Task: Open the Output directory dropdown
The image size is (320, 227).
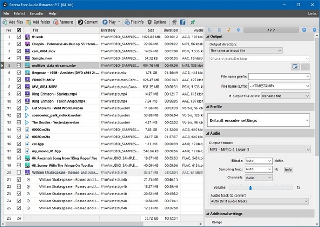Action: tap(246, 50)
